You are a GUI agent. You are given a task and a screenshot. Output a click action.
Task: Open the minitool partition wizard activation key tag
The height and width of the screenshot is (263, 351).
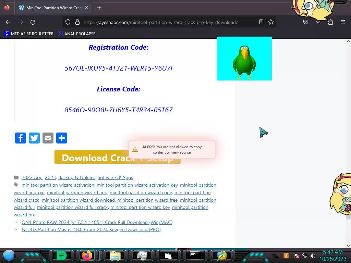coord(137,185)
